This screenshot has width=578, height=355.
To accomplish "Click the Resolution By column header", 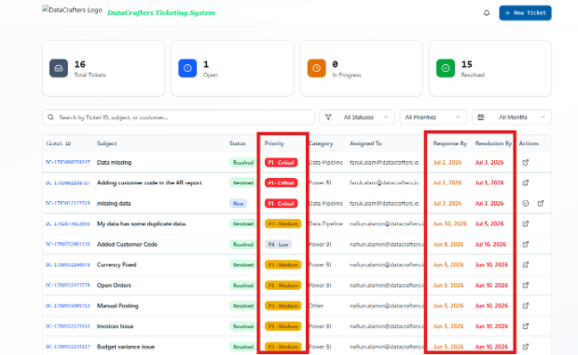I will [x=493, y=143].
